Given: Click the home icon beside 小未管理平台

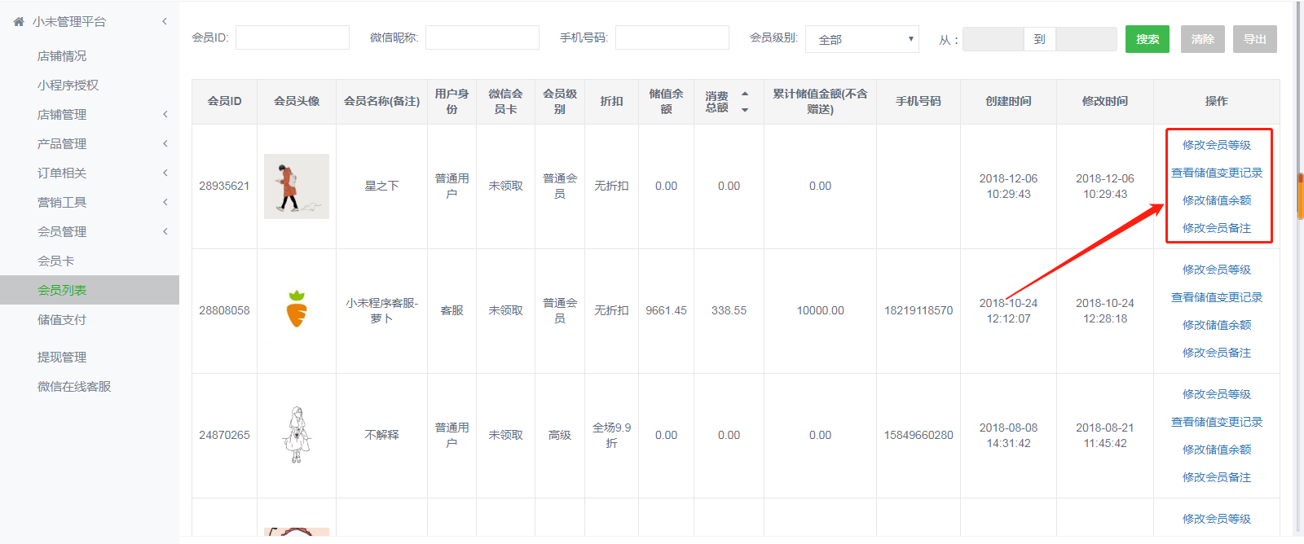Looking at the screenshot, I should (x=19, y=22).
